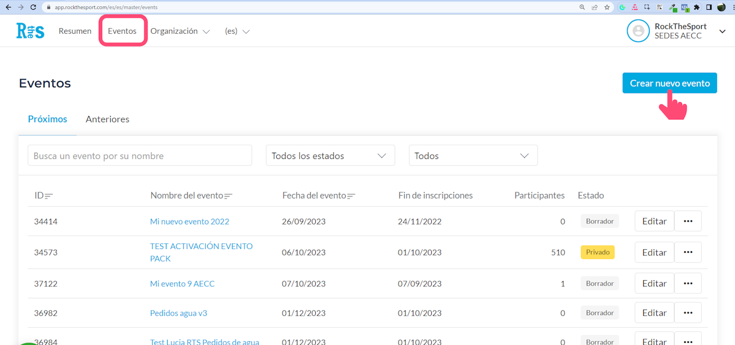
Task: Click the user avatar circle icon
Action: pyautogui.click(x=638, y=31)
